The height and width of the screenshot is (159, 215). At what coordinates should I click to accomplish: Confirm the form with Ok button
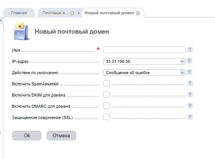(27, 136)
